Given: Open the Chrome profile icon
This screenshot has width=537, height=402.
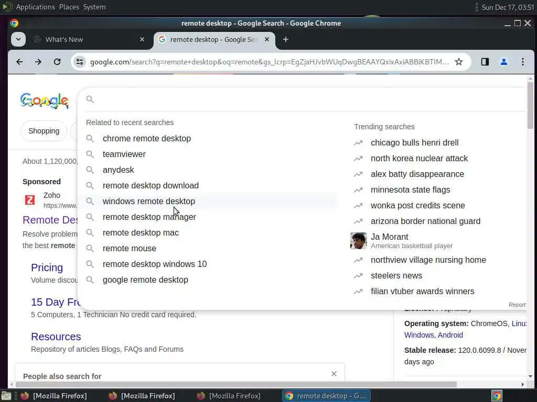Looking at the screenshot, I should coord(504,62).
